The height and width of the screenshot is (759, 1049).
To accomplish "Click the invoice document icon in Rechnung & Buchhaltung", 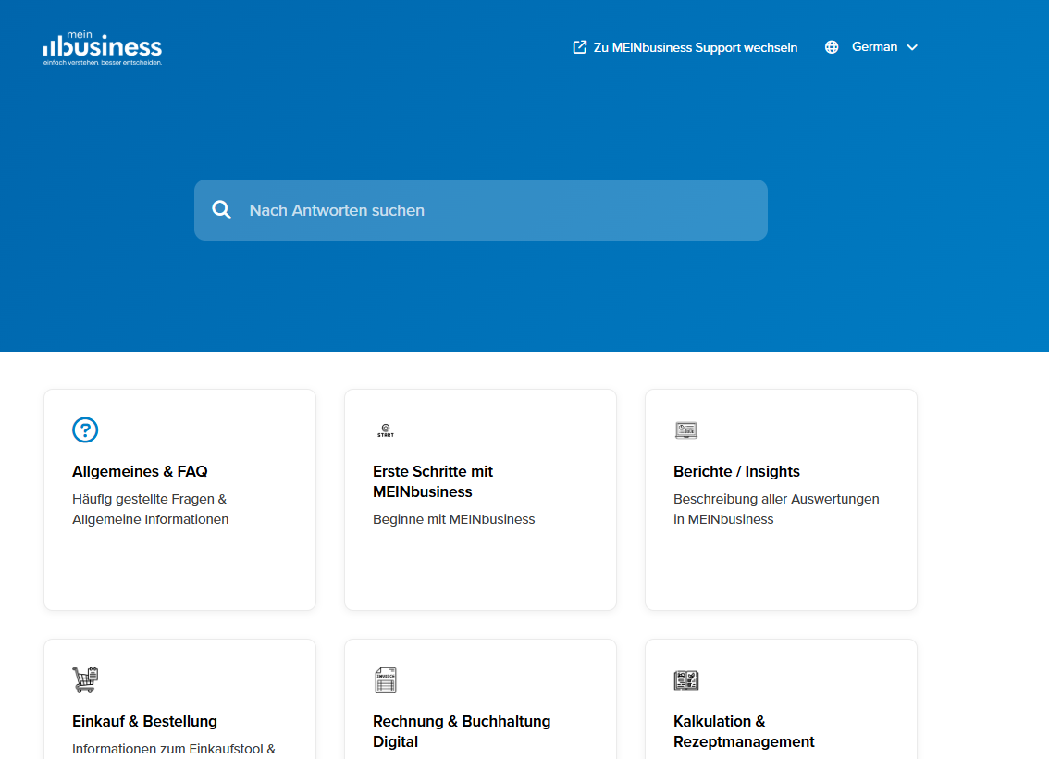I will coord(386,680).
